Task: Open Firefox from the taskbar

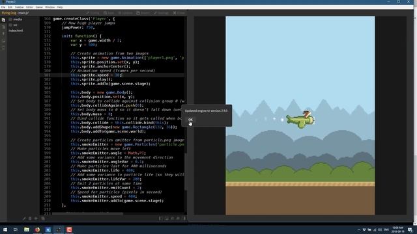Action: 37,229
